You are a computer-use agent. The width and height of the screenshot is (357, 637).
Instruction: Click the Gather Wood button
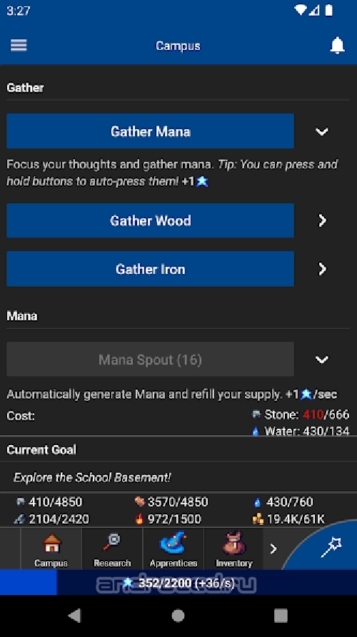(x=150, y=220)
